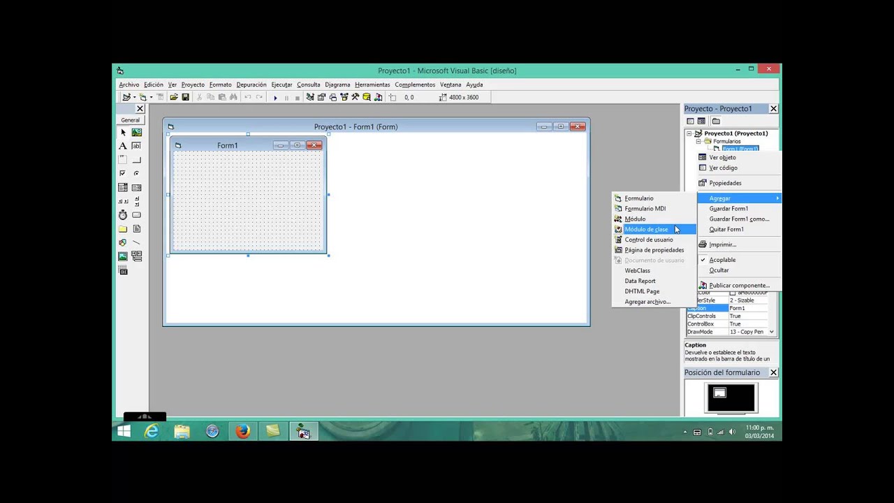
Task: Open Firefox from the taskbar
Action: click(242, 432)
